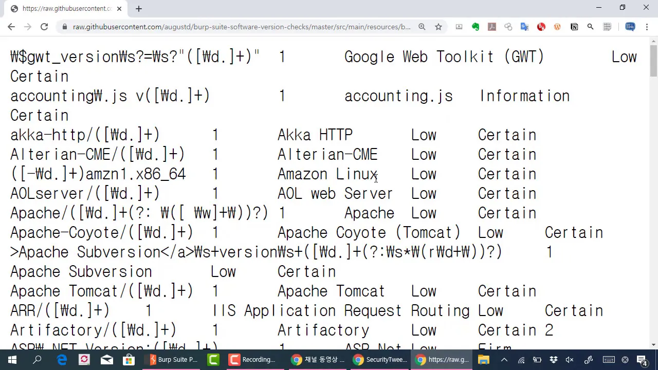This screenshot has width=658, height=370.
Task: Open the Google Translate extension
Action: tap(525, 27)
